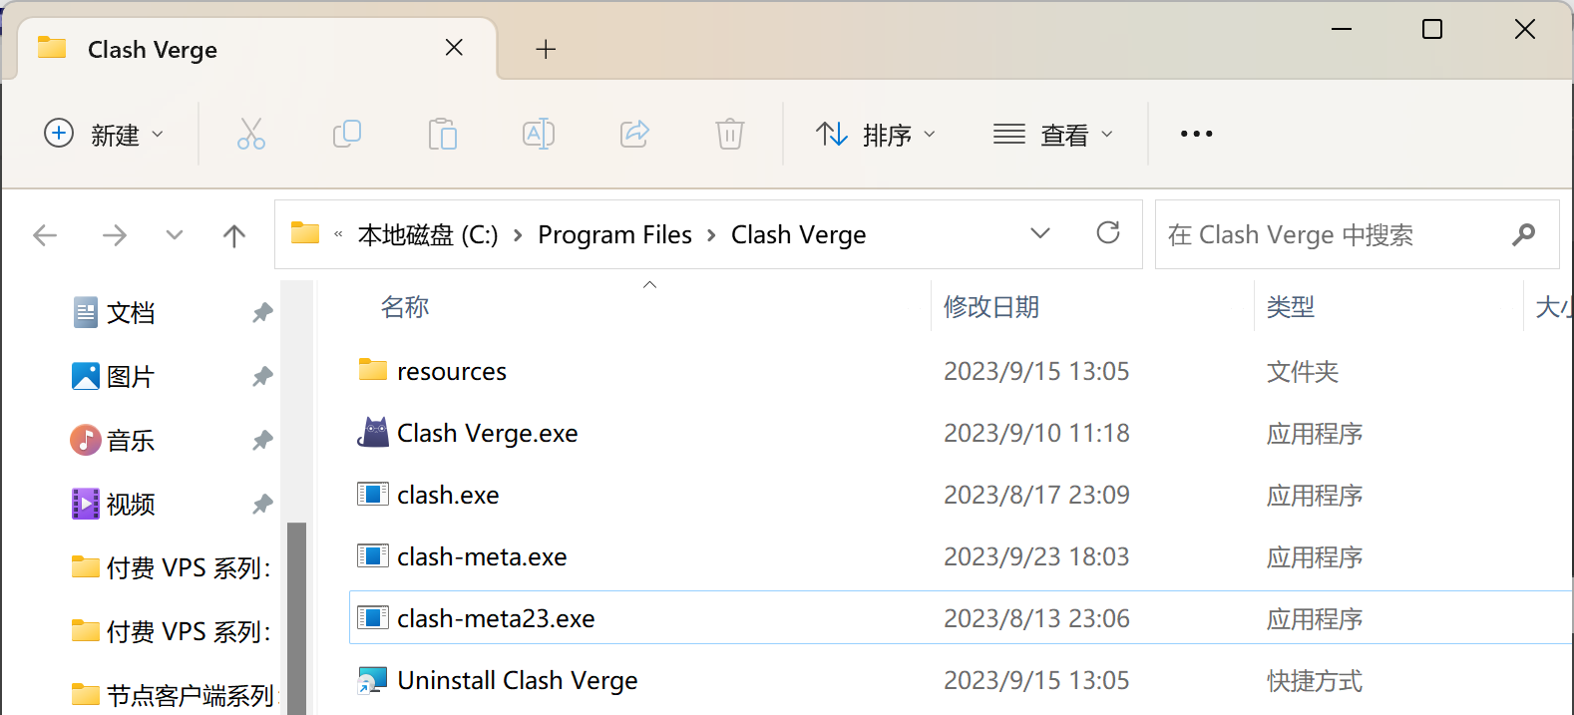This screenshot has height=715, width=1574.
Task: Click the Rename icon
Action: pos(539,134)
